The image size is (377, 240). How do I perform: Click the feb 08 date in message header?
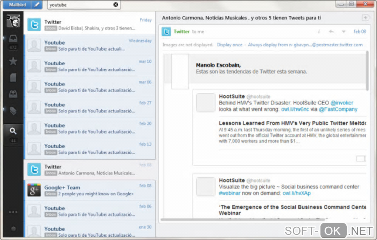point(360,31)
